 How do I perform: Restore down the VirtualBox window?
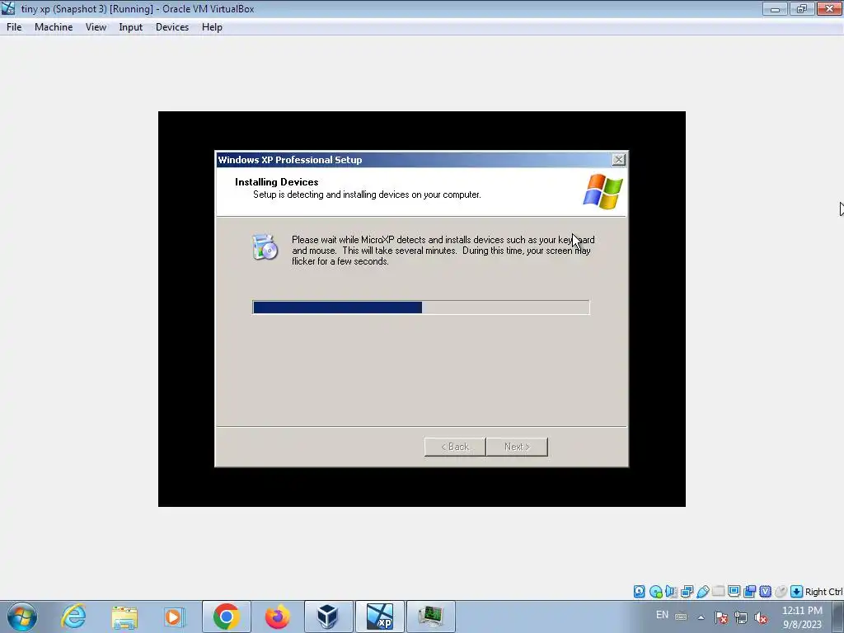click(801, 8)
